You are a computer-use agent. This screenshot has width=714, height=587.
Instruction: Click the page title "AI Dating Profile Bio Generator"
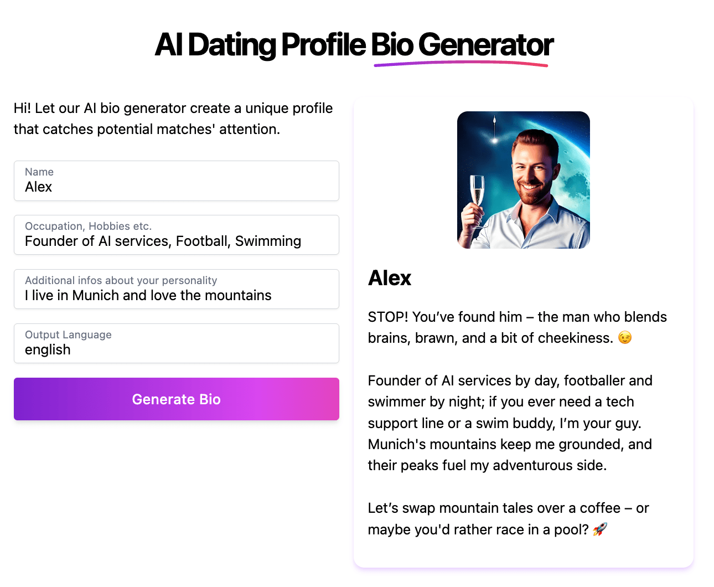coord(354,45)
